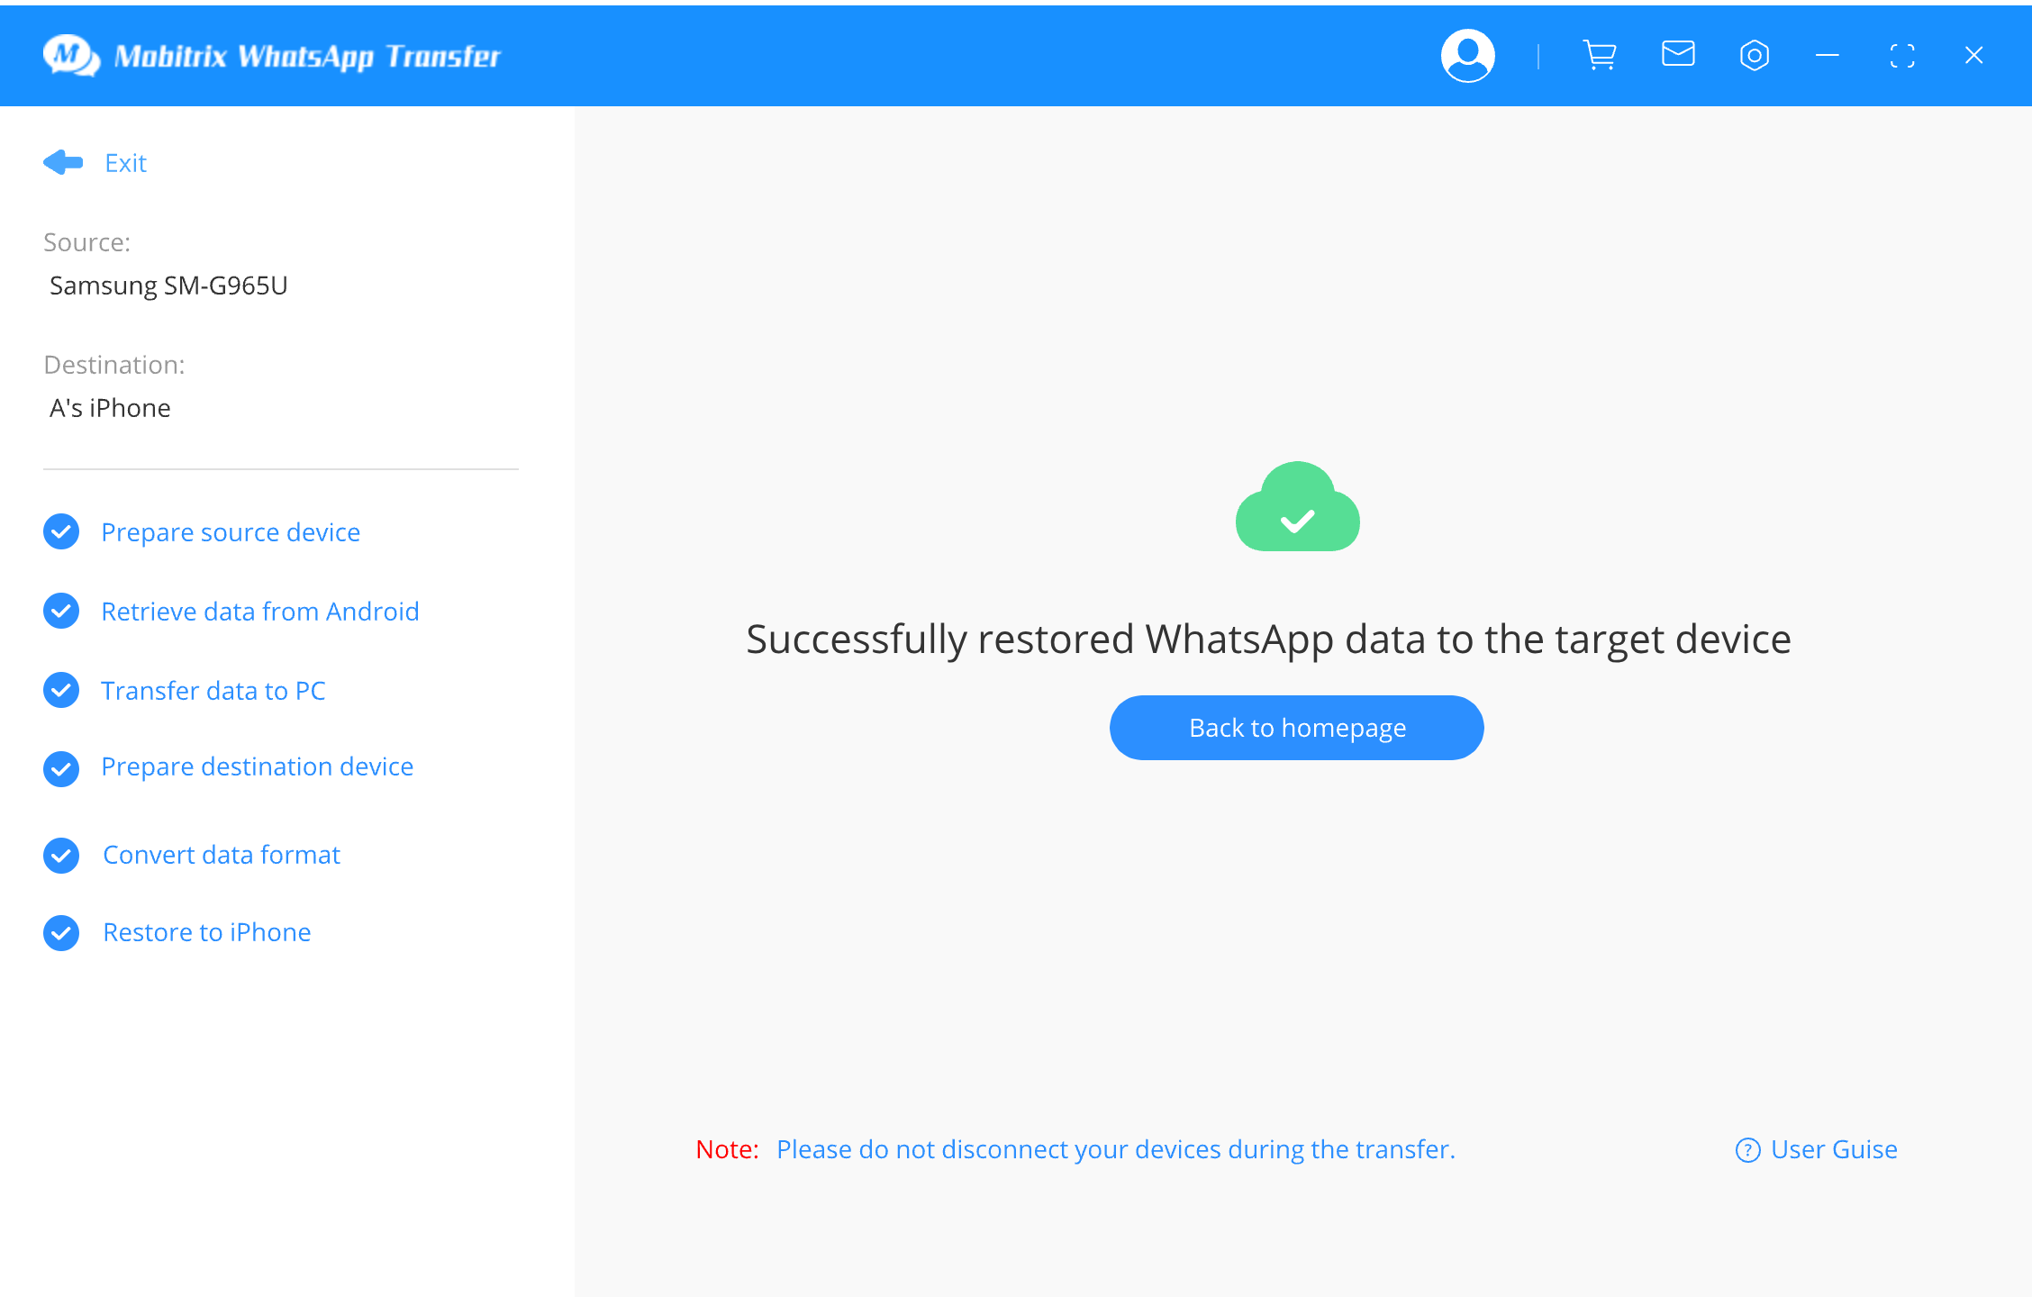Toggle the Retrieve data from Android step

[x=260, y=610]
